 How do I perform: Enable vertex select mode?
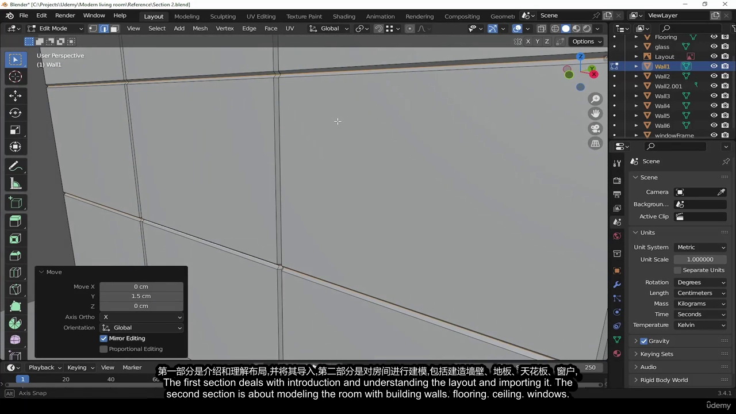click(93, 28)
